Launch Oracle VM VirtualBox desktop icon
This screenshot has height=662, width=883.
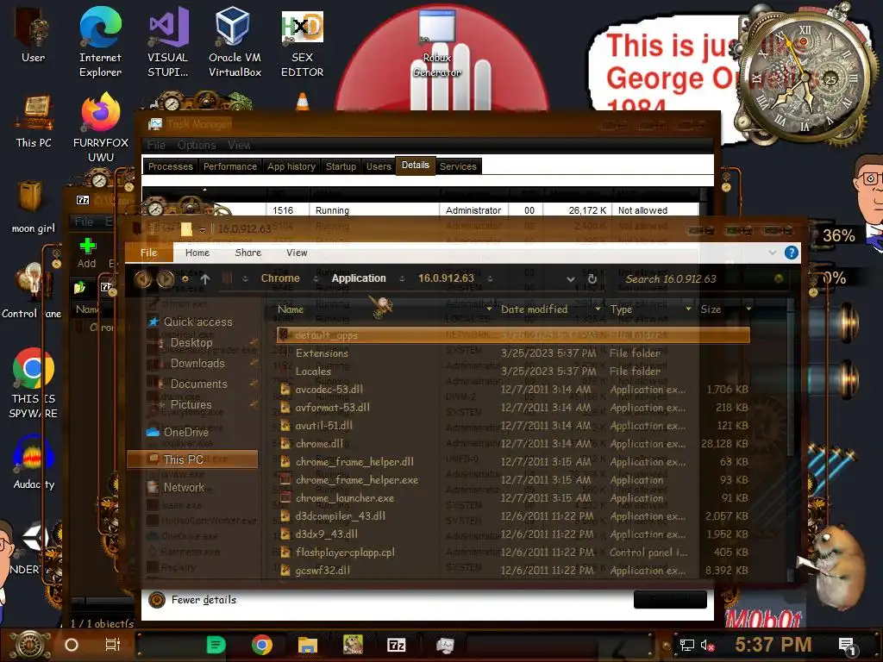(235, 43)
